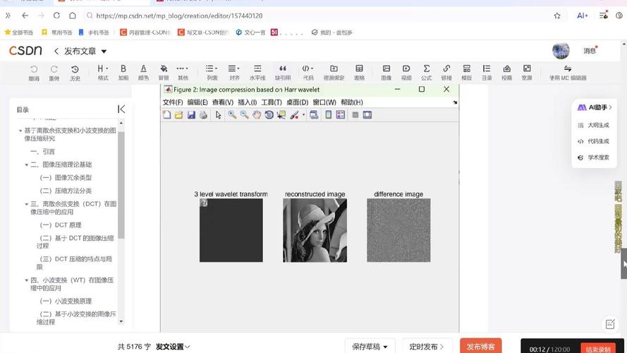This screenshot has height=353, width=627.
Task: Open the 文心一言 bookmark
Action: (250, 32)
